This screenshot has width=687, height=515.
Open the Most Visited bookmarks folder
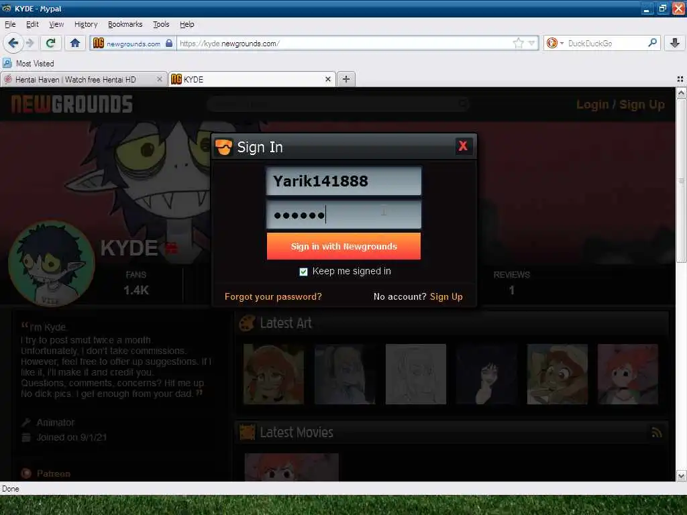(x=28, y=64)
